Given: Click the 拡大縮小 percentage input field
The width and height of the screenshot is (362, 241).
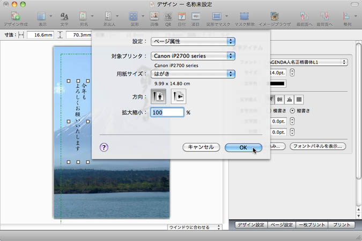Looking at the screenshot, I should click(167, 112).
